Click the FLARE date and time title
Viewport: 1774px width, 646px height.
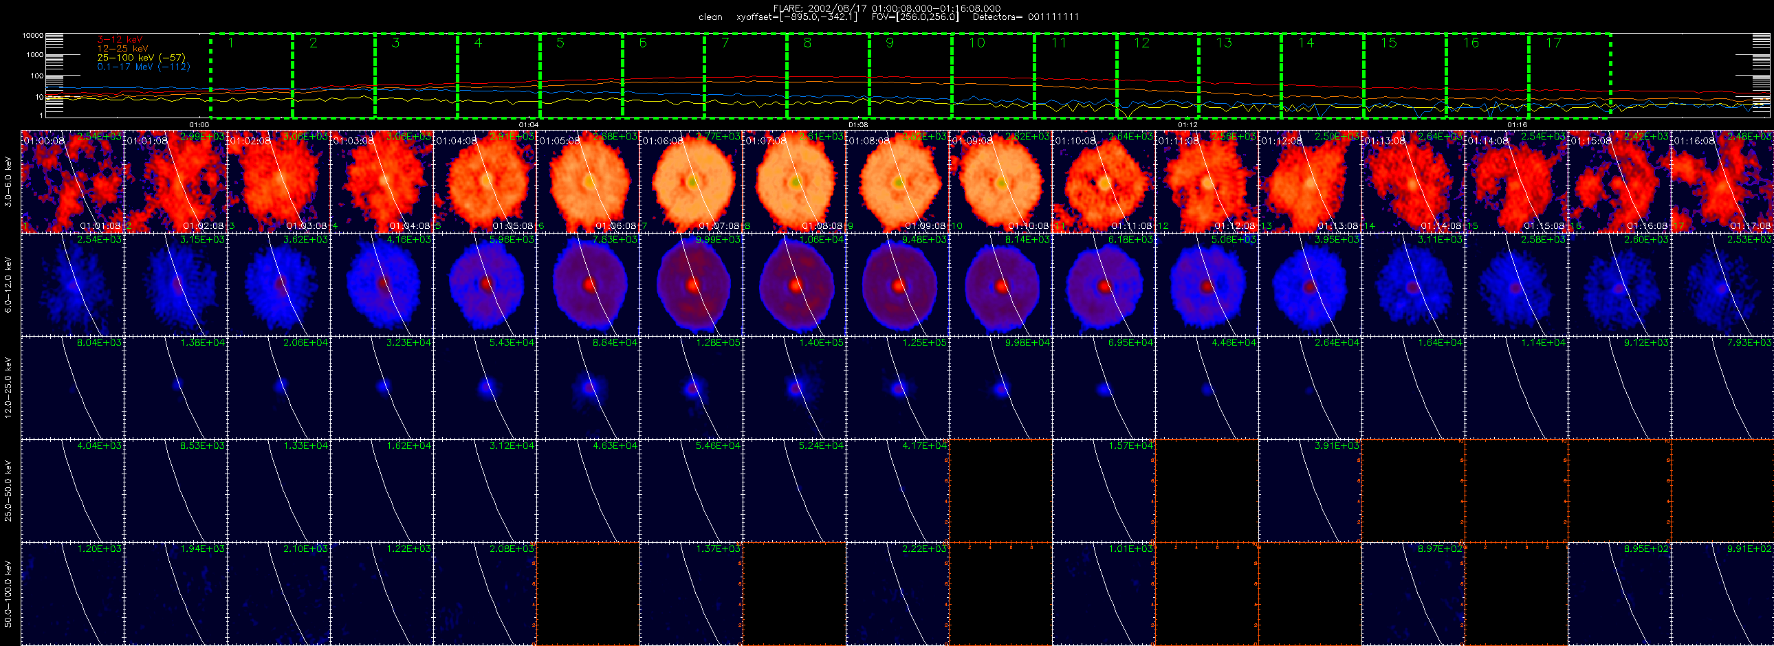pos(887,8)
